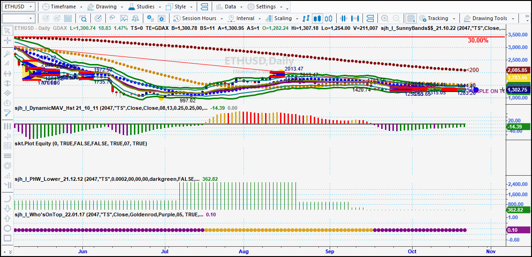Click the 997.02 low price annotation
Image resolution: width=532 pixels, height=257 pixels.
(x=188, y=100)
